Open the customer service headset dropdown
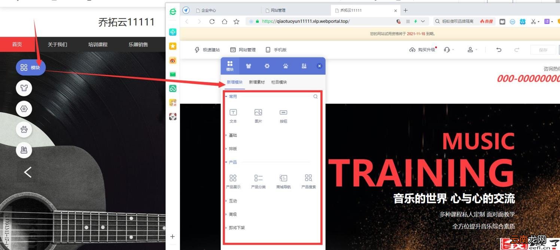Viewport: 560px width, 250px height. click(448, 49)
